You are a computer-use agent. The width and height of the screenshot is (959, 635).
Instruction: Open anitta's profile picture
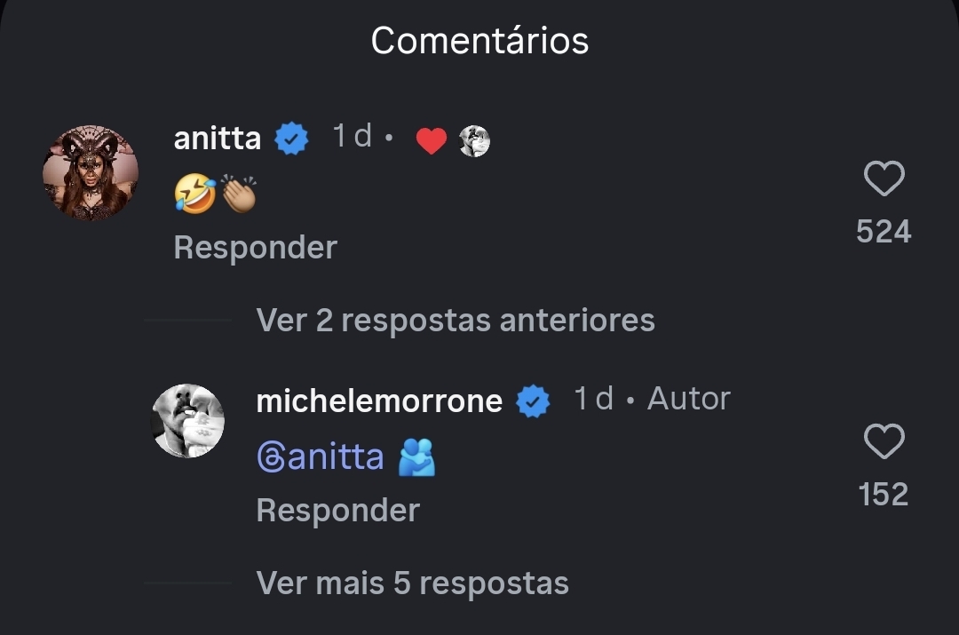pyautogui.click(x=91, y=172)
